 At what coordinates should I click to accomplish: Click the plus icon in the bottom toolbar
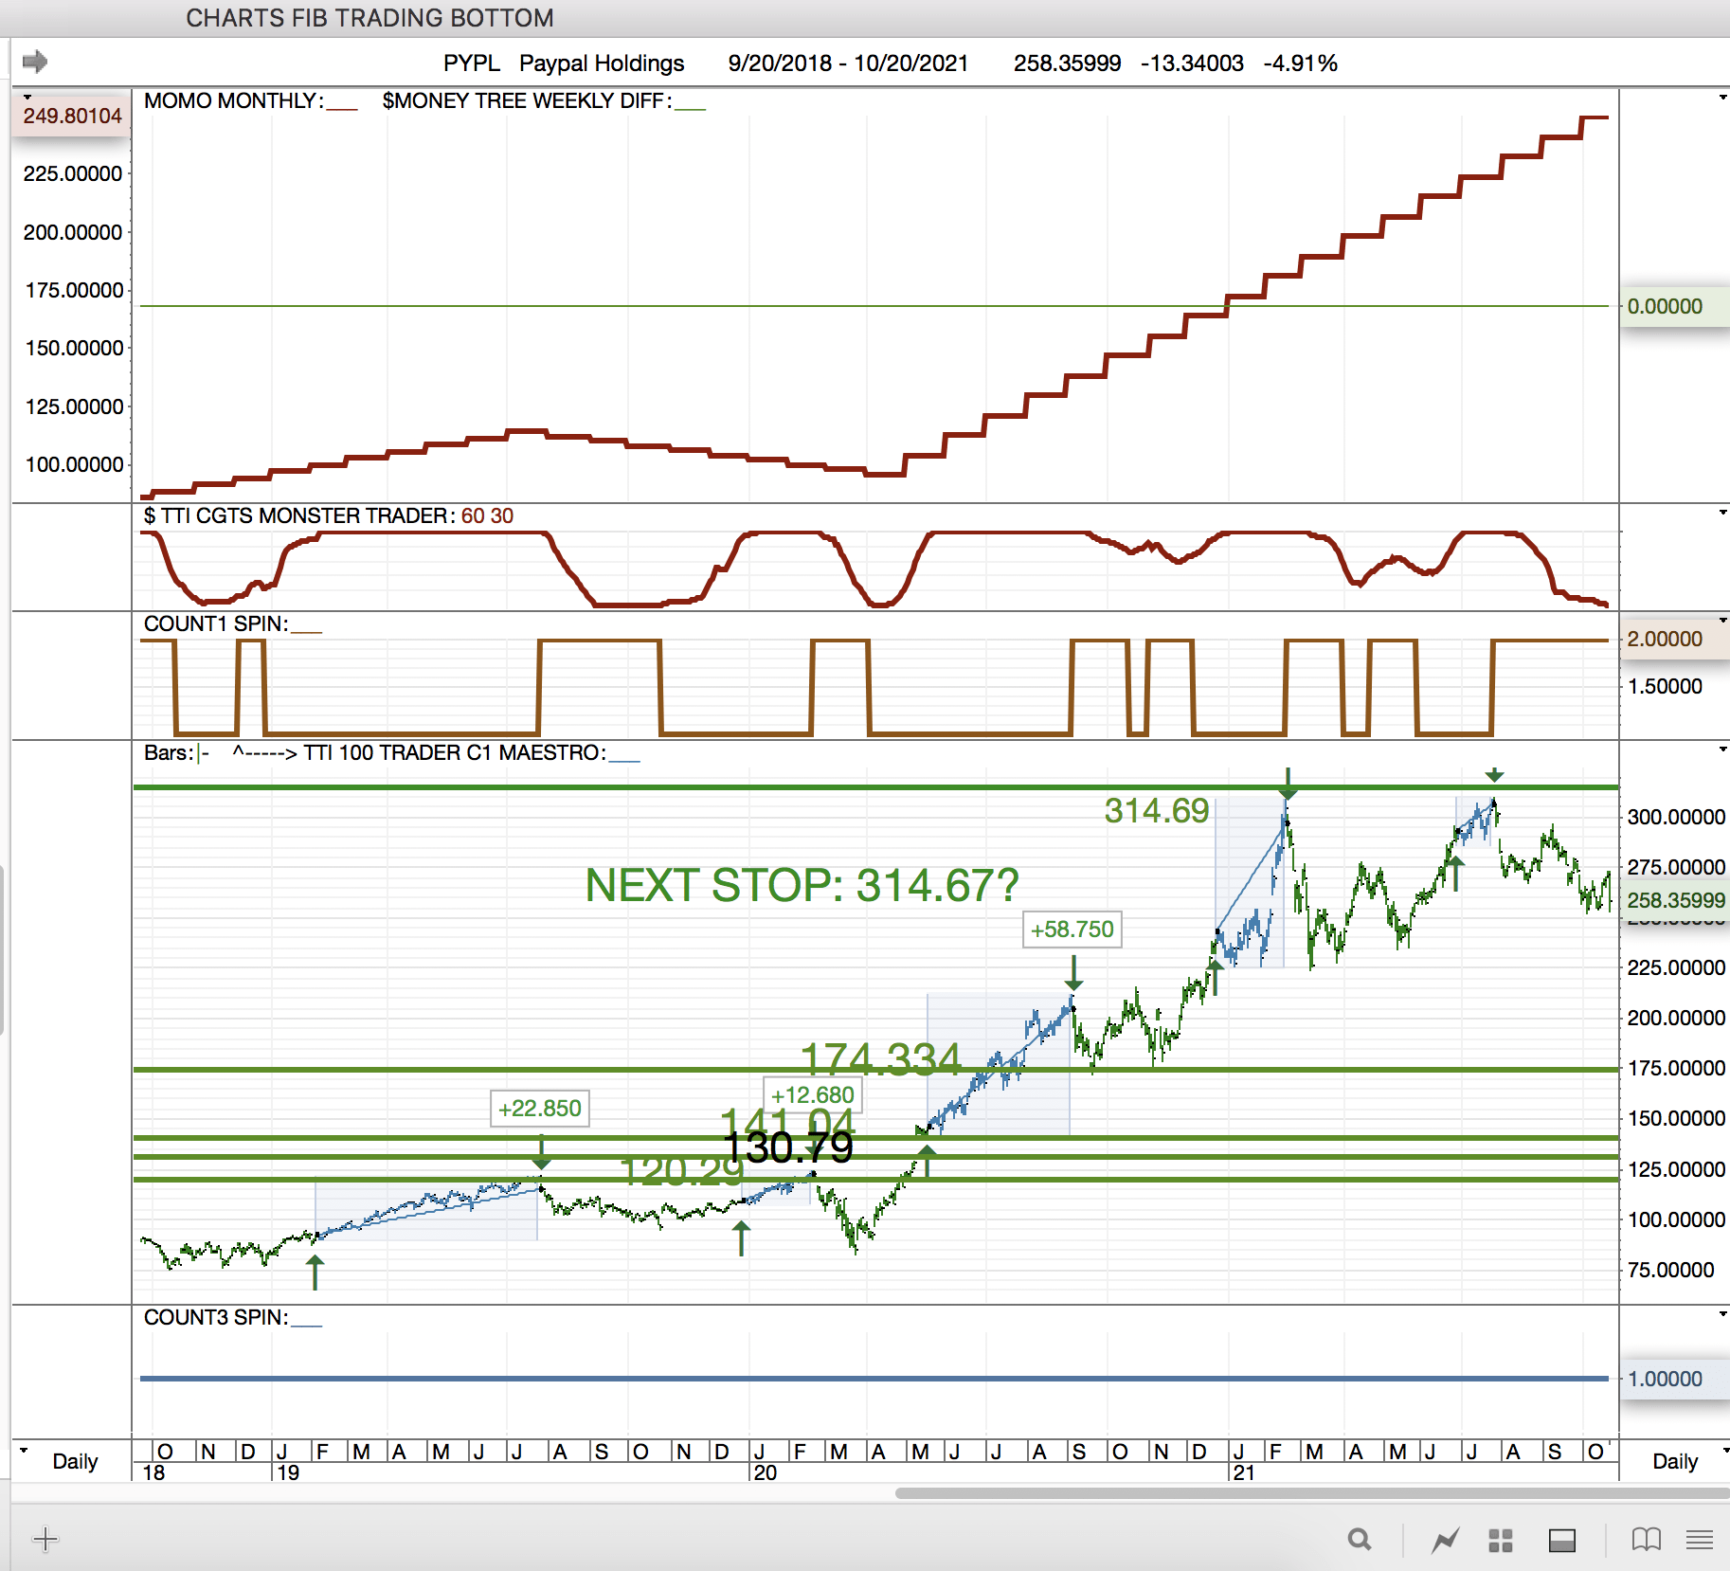pos(45,1540)
